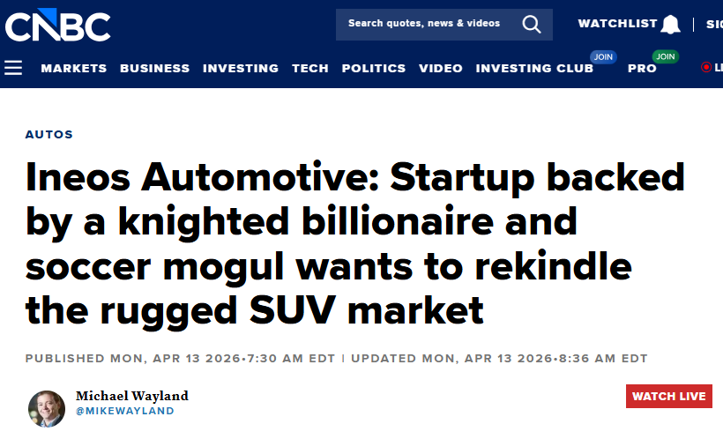
Task: Open the AUTOS category link
Action: [49, 134]
